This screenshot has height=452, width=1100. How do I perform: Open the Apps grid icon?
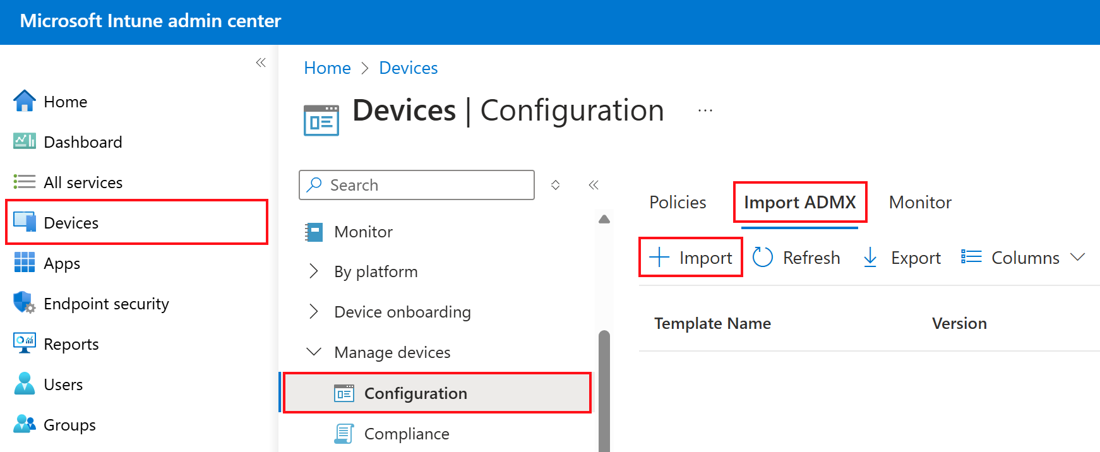point(25,263)
